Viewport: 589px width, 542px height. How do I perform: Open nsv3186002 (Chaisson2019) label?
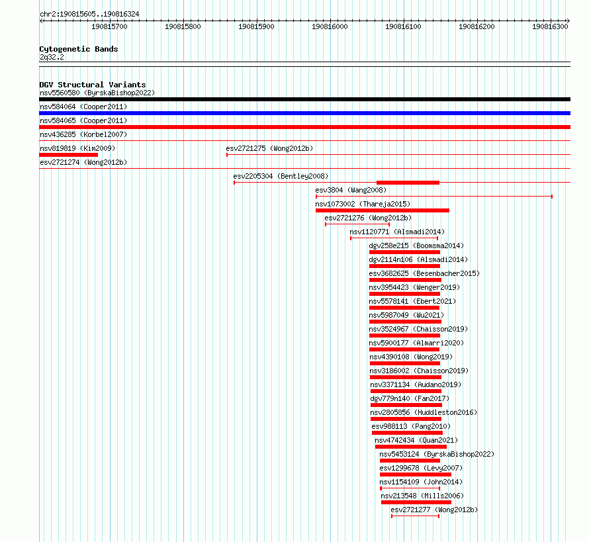tap(419, 371)
